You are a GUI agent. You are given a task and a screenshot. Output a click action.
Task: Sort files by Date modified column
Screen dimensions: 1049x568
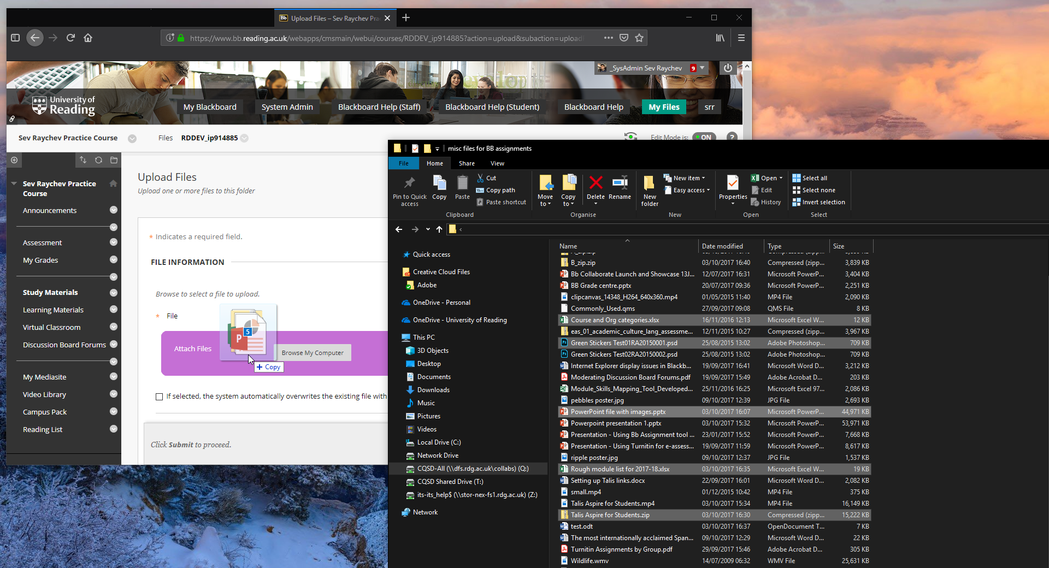coord(722,246)
